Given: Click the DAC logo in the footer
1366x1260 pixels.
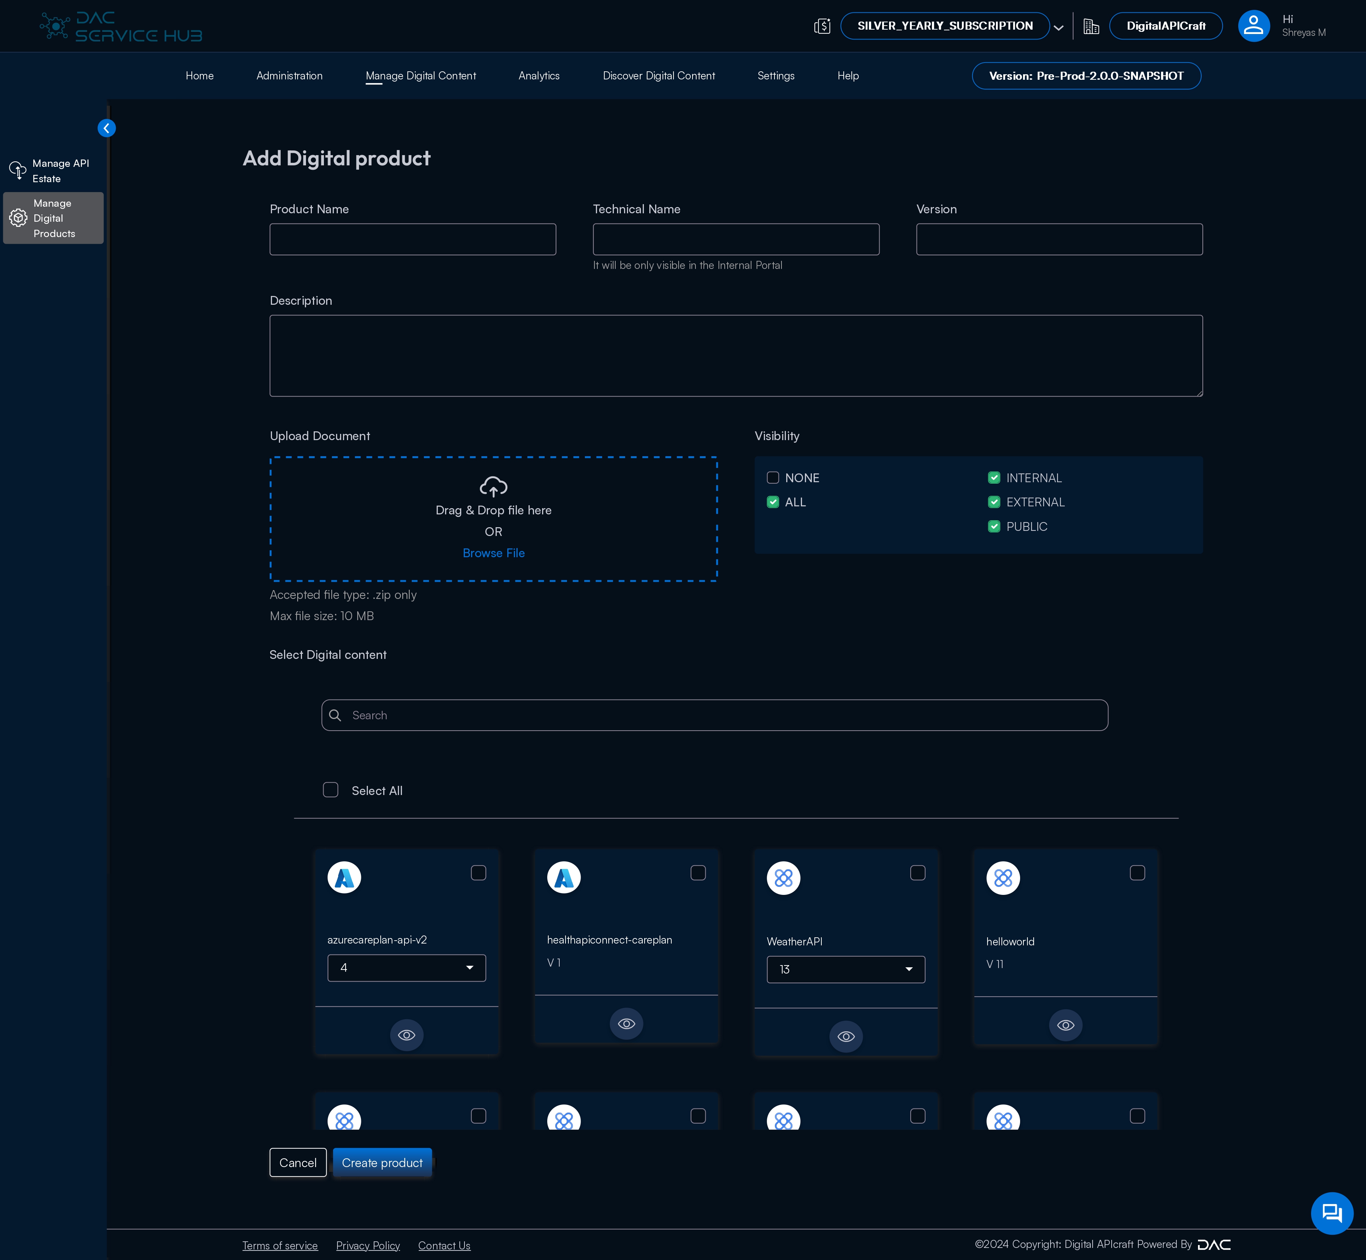Looking at the screenshot, I should point(1214,1245).
